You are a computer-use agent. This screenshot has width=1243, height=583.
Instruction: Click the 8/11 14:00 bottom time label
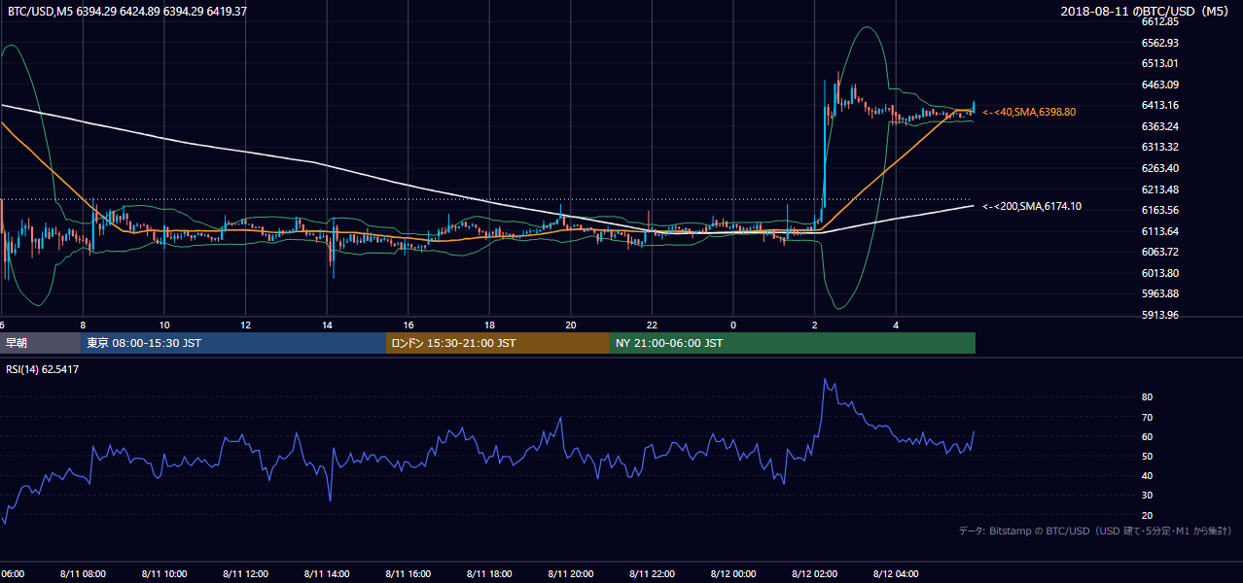point(328,574)
